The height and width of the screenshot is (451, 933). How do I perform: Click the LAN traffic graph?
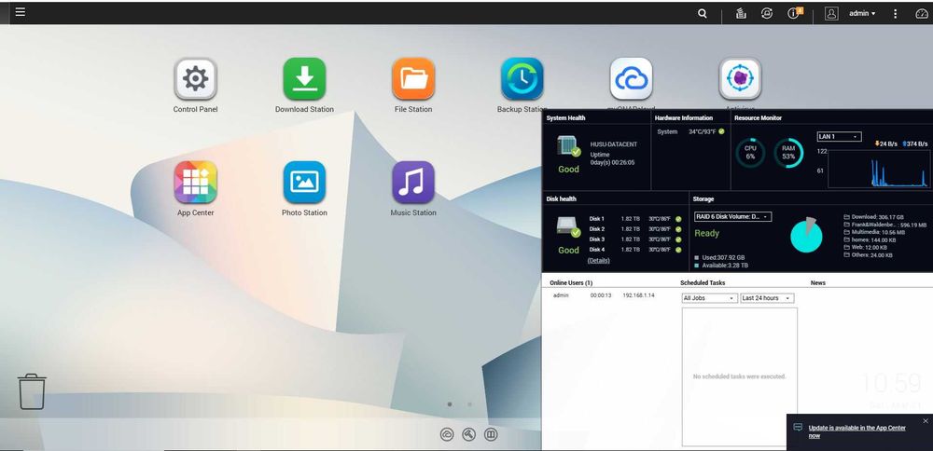pos(878,169)
